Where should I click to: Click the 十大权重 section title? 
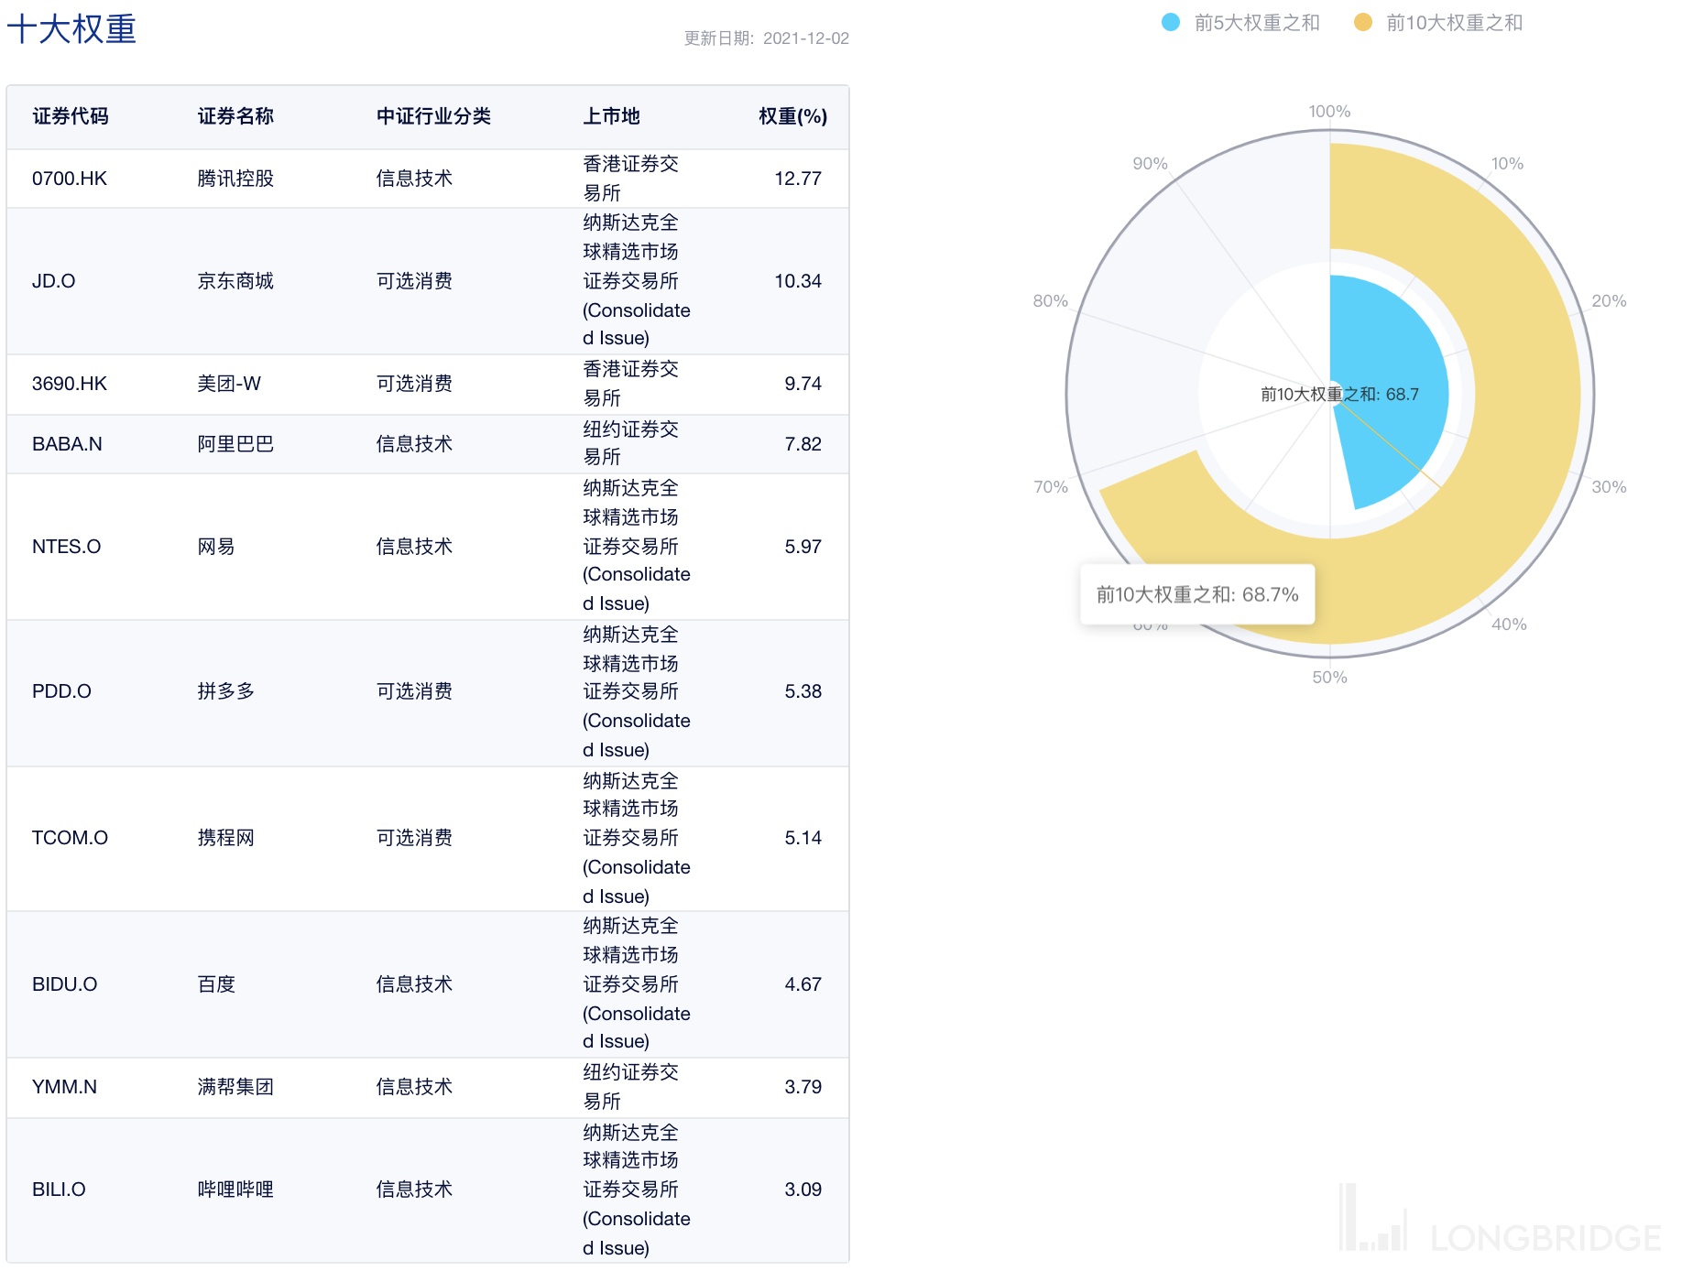[71, 29]
